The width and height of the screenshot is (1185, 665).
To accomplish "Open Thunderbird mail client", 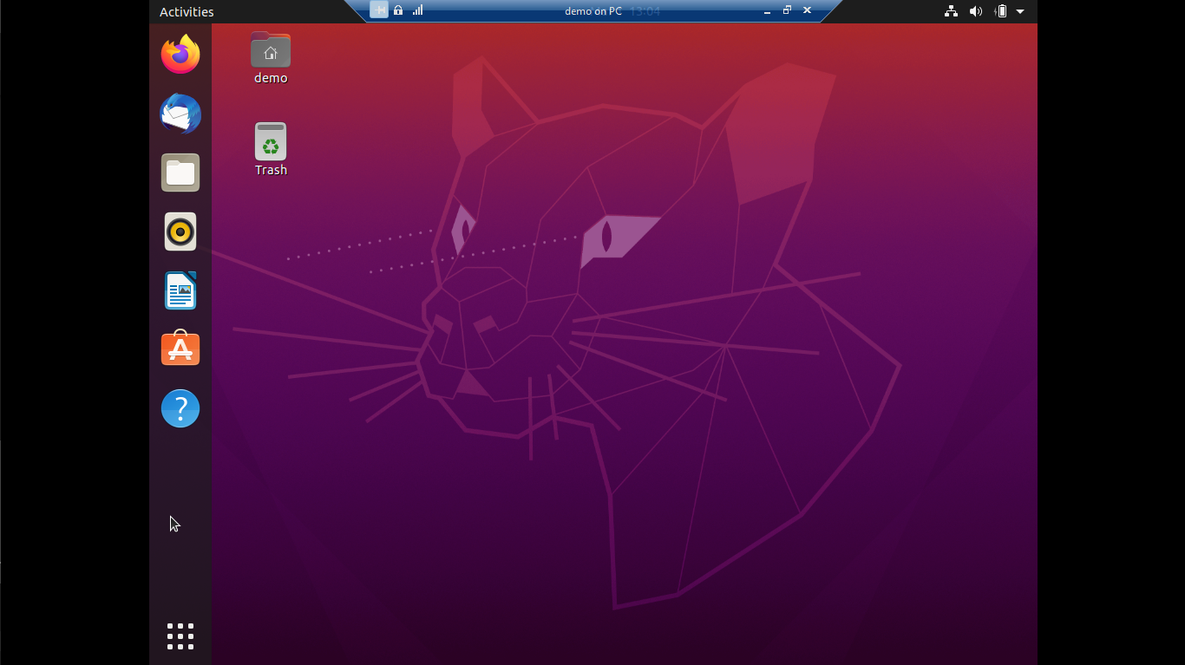I will point(180,114).
